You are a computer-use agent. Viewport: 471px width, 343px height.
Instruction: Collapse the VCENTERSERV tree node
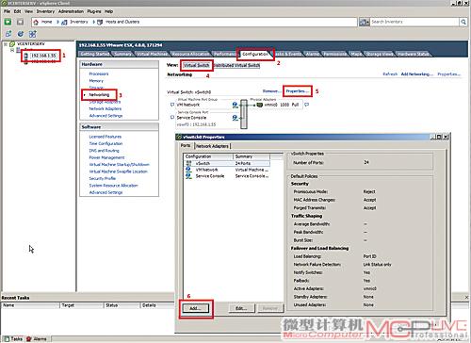6,44
